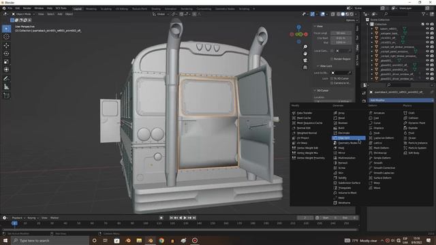436x245 pixels.
Task: Switch to the Modeling workspace tab
Action: pos(91,9)
